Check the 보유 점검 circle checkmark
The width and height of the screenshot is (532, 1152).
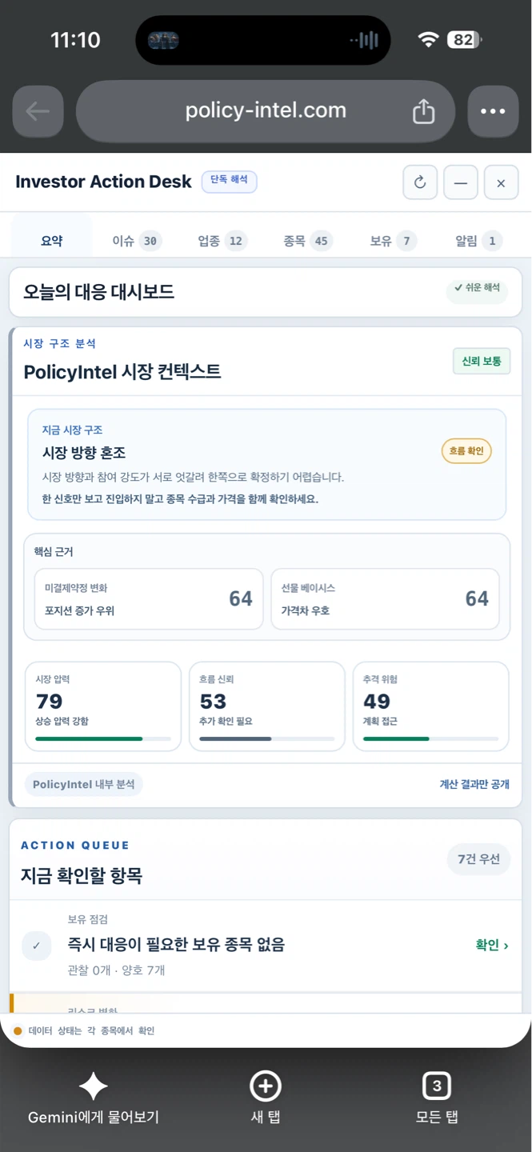[36, 946]
